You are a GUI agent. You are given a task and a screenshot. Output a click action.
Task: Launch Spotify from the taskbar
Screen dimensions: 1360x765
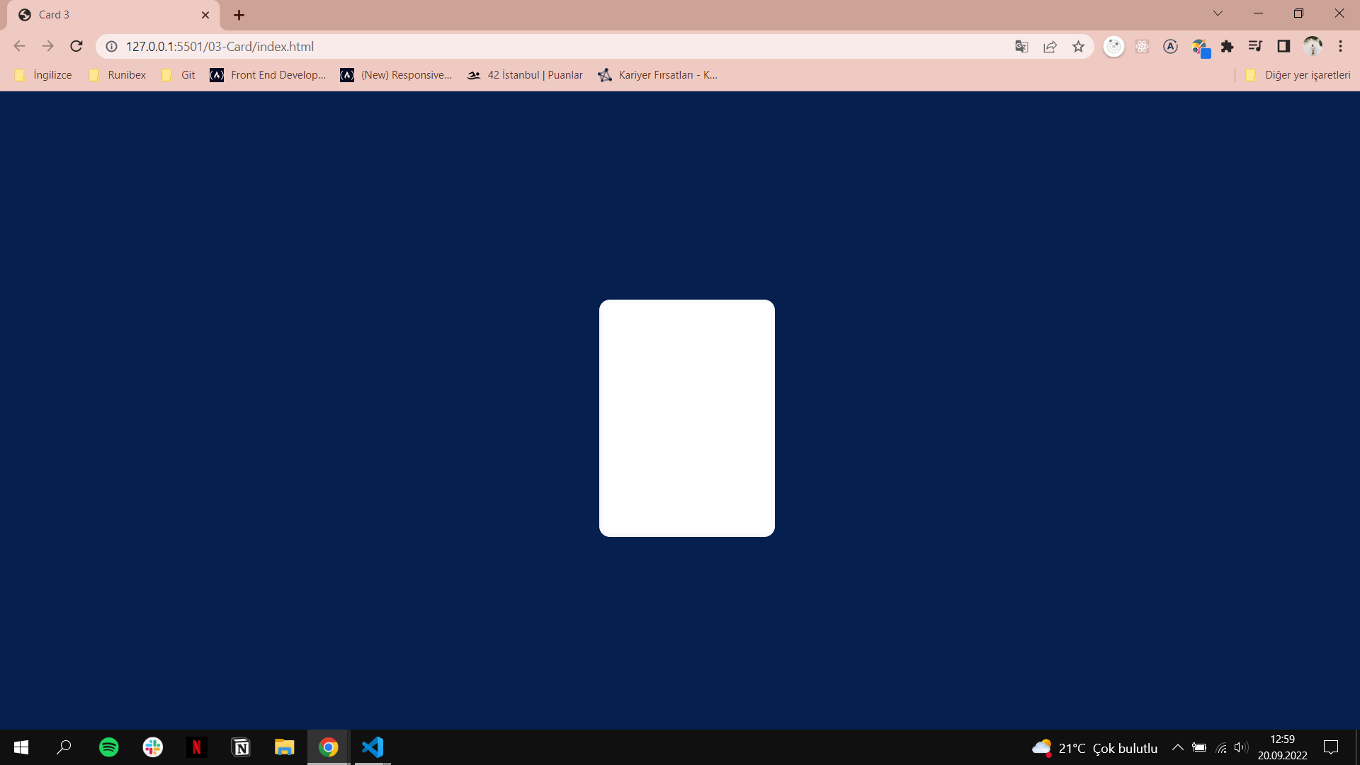tap(108, 747)
